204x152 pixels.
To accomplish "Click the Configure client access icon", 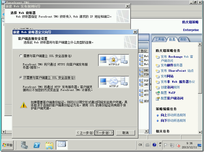I will click(158, 99).
